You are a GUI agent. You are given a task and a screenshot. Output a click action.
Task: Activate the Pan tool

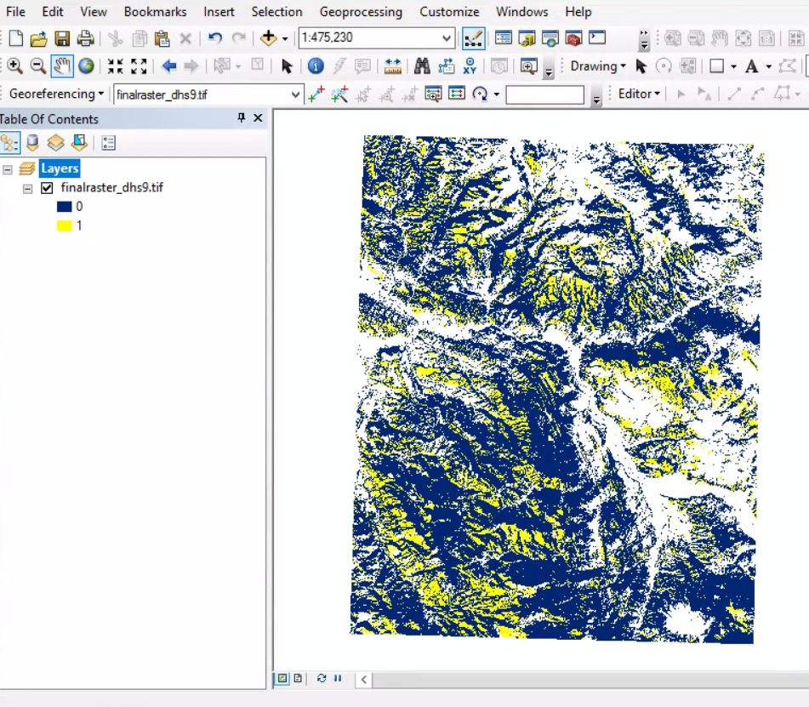60,66
